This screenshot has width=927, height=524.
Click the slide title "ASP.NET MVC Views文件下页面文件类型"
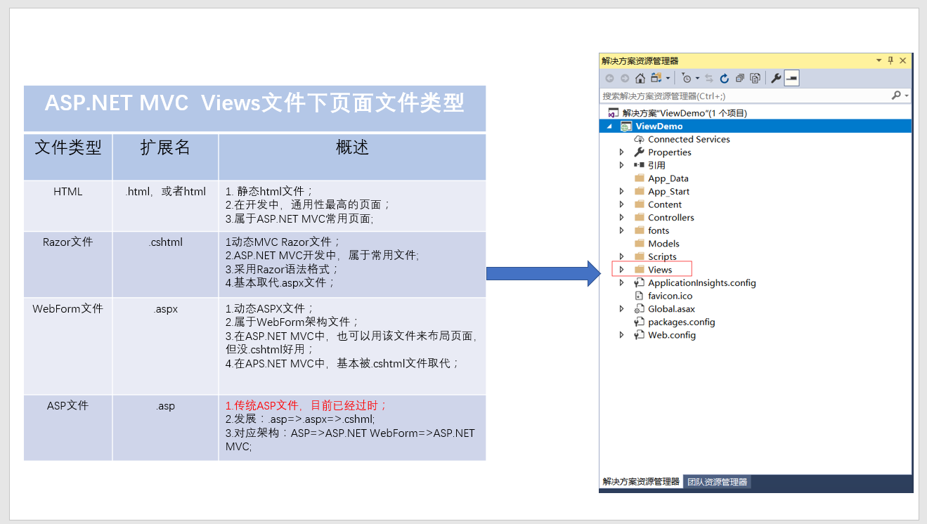[x=254, y=103]
